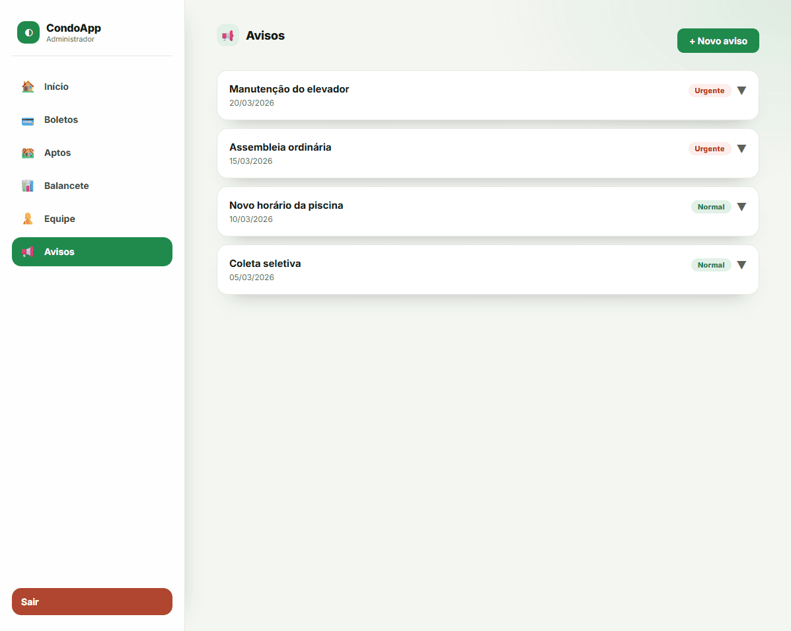
Task: Click the card icon beside Boletos
Action: click(28, 120)
